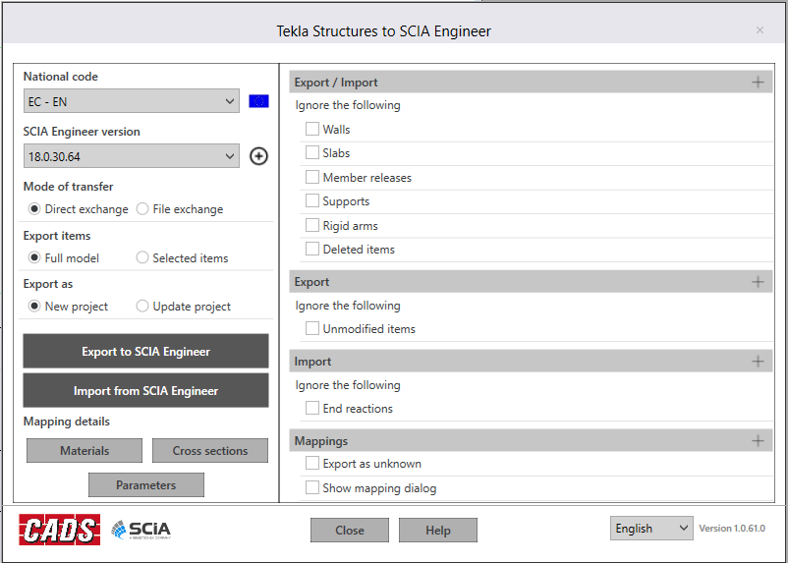Open the National code dropdown
The height and width of the screenshot is (563, 788).
[x=131, y=101]
